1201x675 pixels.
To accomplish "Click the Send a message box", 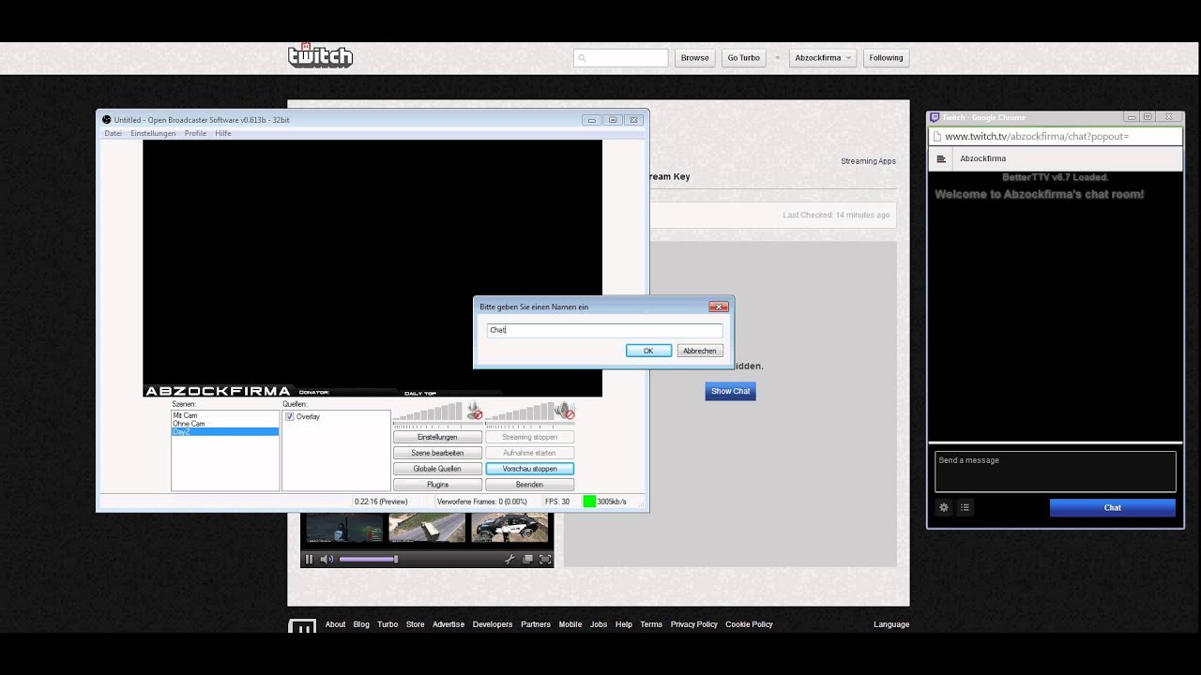I will coord(1056,472).
